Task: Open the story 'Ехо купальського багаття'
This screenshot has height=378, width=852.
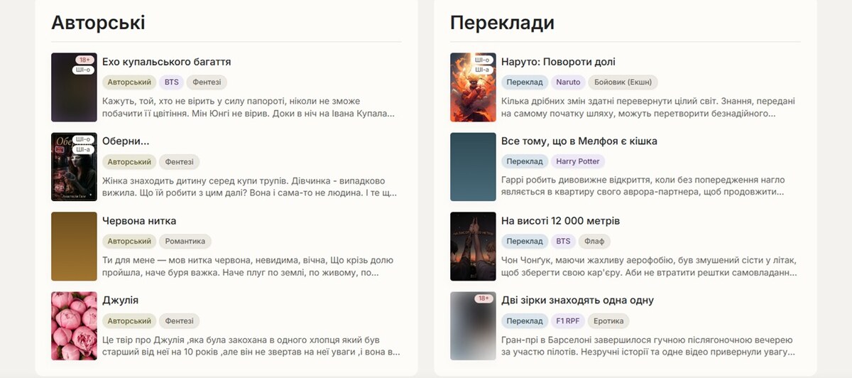Action: point(166,62)
